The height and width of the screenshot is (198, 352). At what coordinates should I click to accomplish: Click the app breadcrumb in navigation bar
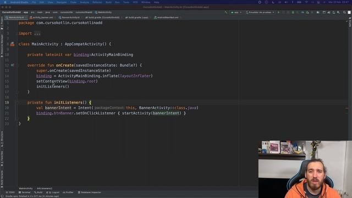pyautogui.click(x=26, y=12)
